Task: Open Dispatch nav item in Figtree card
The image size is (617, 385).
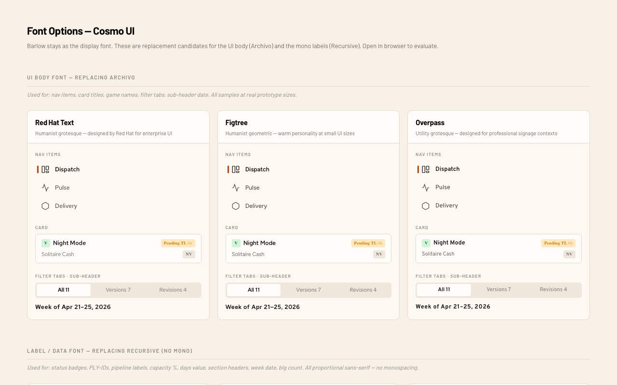Action: (308, 169)
